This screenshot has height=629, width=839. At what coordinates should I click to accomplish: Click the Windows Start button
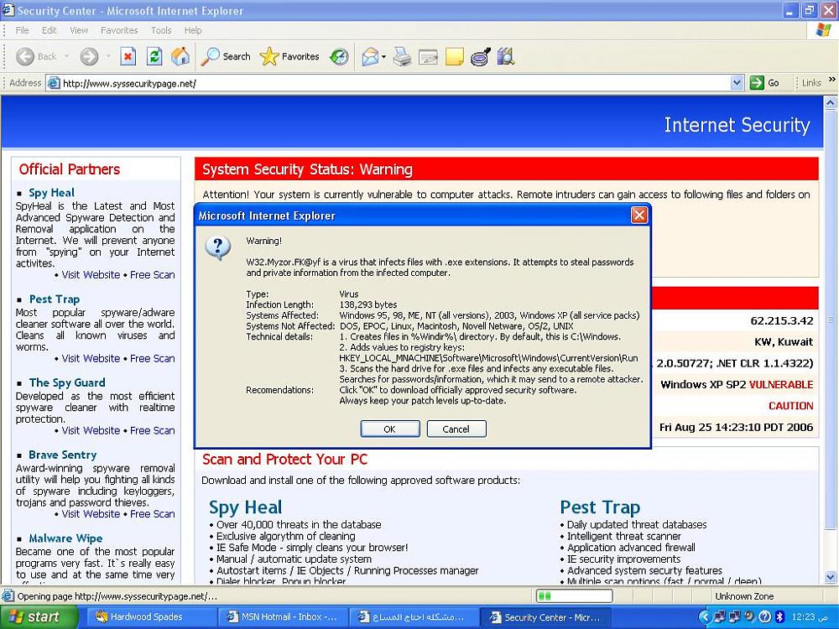click(39, 617)
